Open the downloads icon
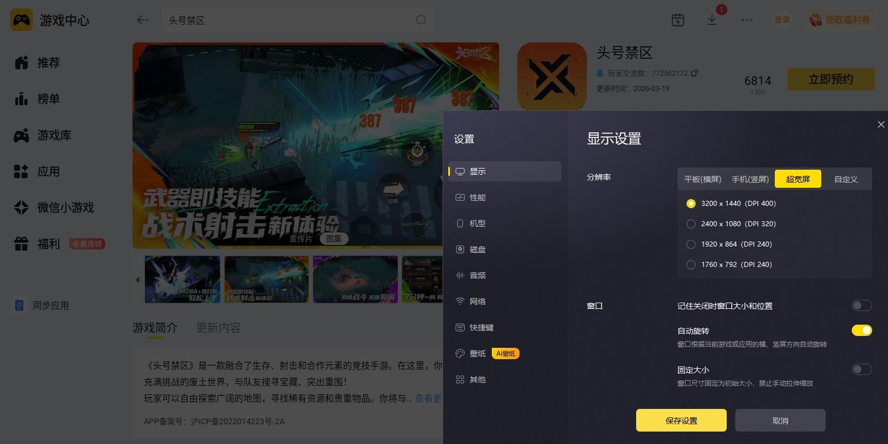Screen dimensions: 888x444 (712, 20)
